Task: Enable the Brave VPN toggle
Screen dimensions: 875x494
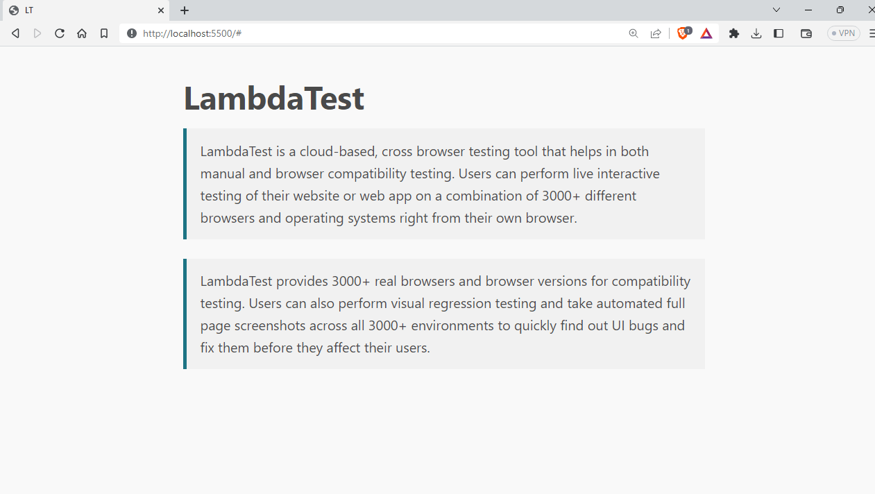Action: click(x=843, y=33)
